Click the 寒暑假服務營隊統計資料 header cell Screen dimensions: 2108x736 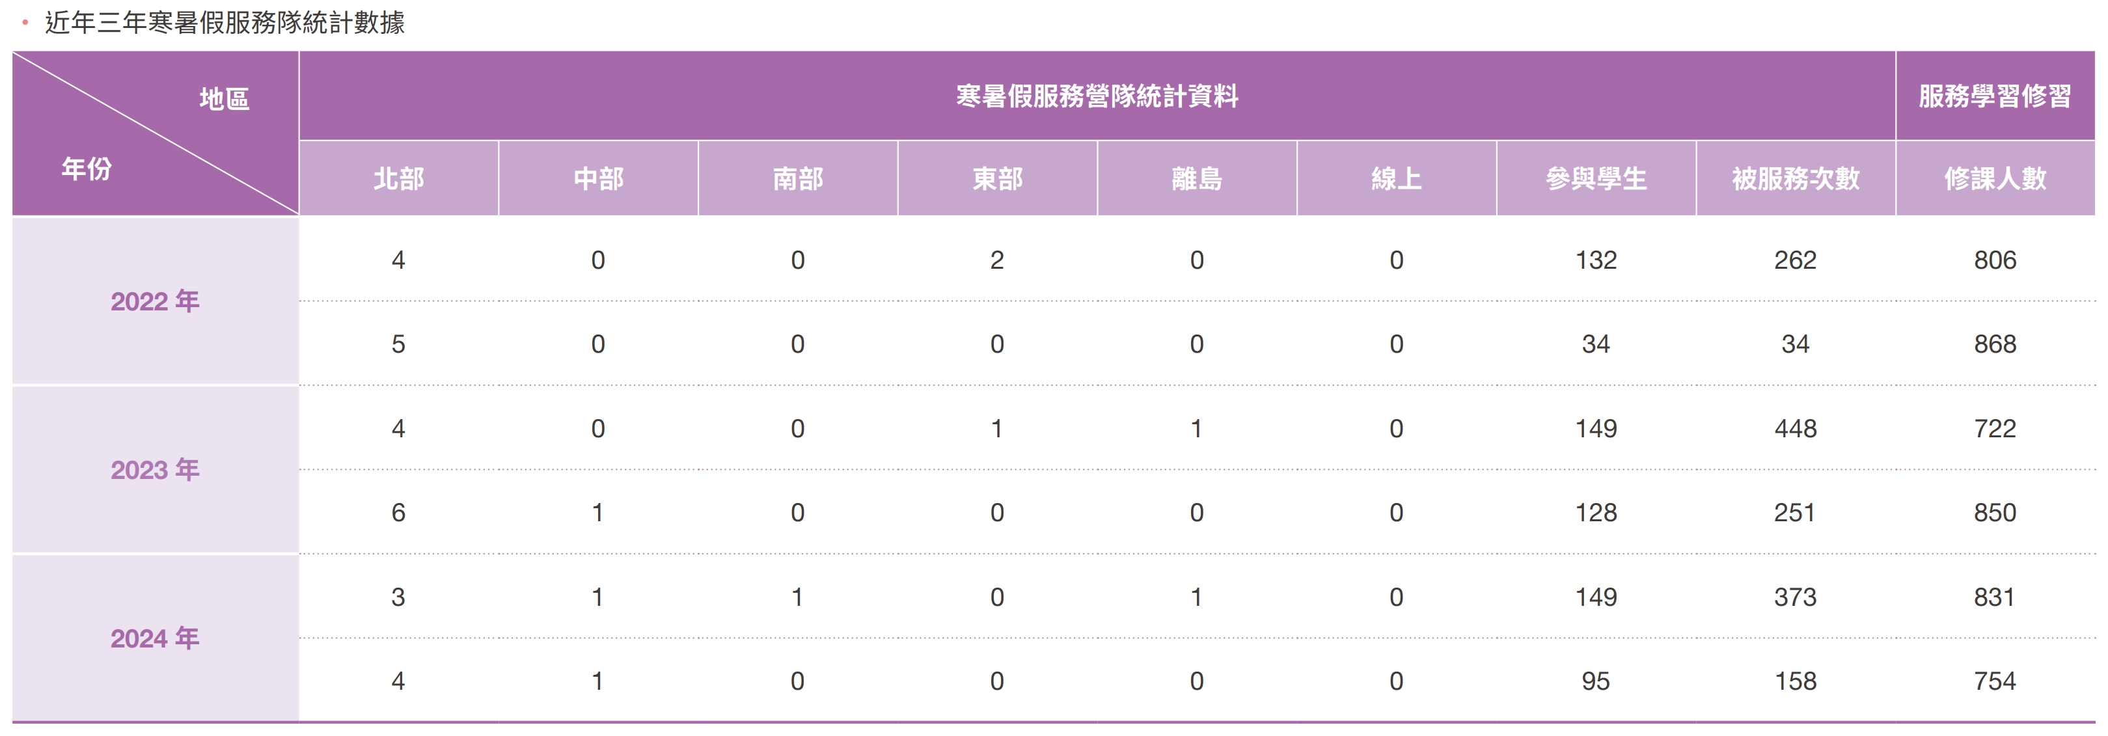(1097, 96)
